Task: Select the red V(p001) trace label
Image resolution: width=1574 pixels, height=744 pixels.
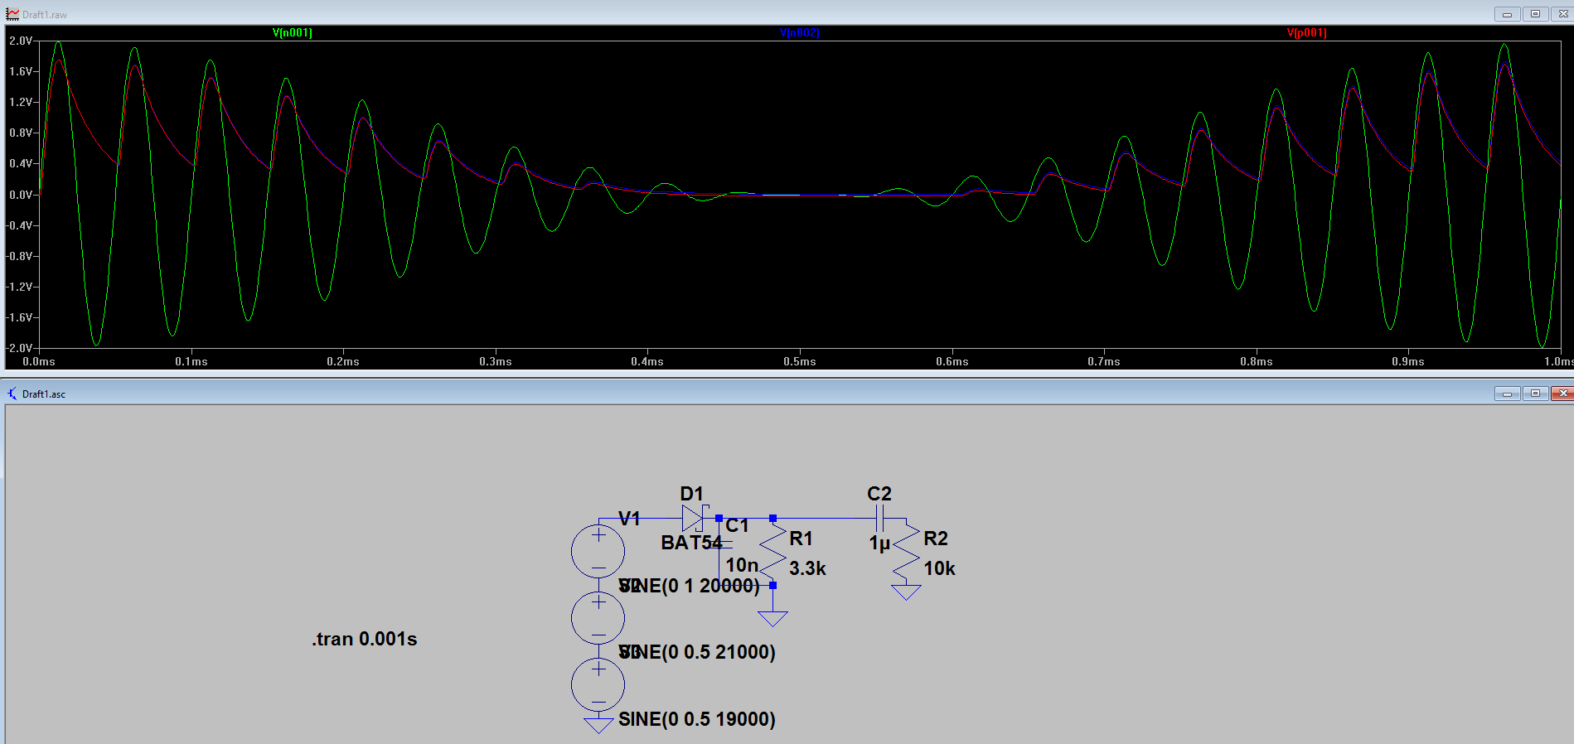Action: (x=1306, y=33)
